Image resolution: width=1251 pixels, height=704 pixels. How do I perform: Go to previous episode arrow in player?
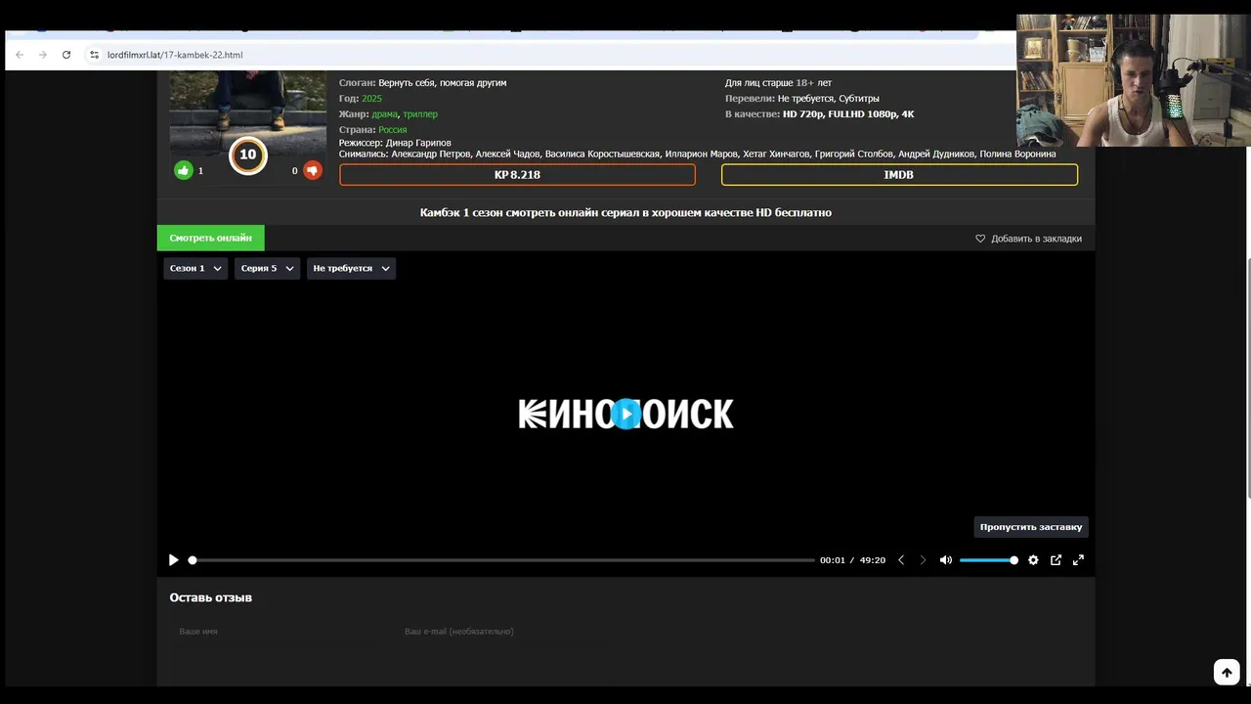point(901,560)
